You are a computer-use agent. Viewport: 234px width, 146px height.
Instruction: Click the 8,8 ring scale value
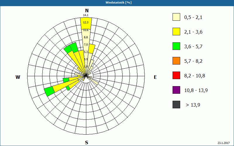pyautogui.click(x=86, y=37)
